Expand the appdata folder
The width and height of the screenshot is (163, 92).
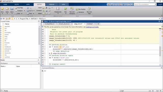pyautogui.click(x=1, y=27)
